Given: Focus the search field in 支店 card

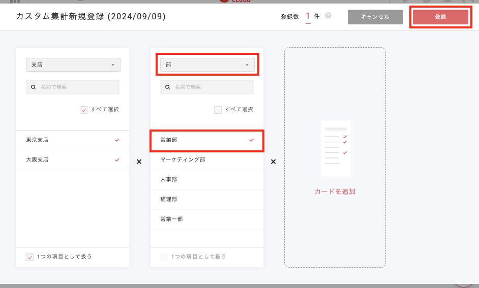Looking at the screenshot, I should click(x=73, y=87).
